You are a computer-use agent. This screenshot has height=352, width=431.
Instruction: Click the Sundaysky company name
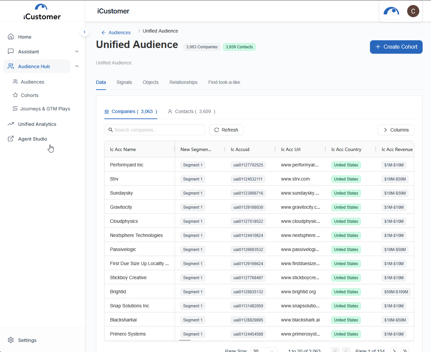click(x=121, y=193)
